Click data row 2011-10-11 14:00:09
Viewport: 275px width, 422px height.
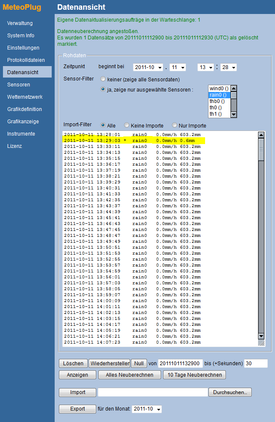[132, 301]
